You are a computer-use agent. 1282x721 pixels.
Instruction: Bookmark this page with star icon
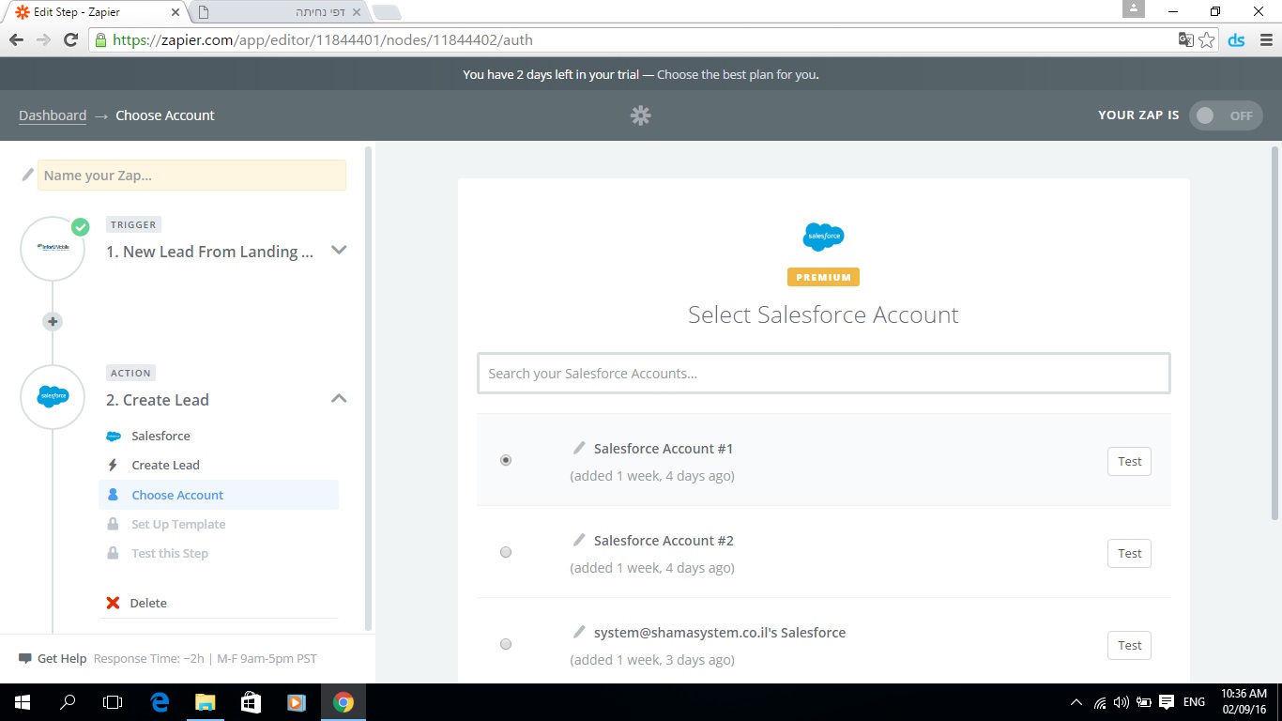point(1207,39)
